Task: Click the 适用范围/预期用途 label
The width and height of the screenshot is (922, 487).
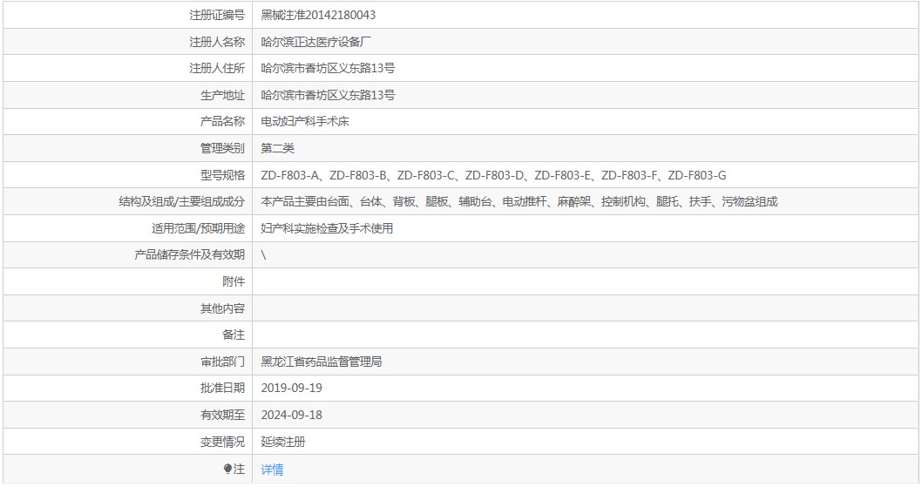Action: (198, 228)
